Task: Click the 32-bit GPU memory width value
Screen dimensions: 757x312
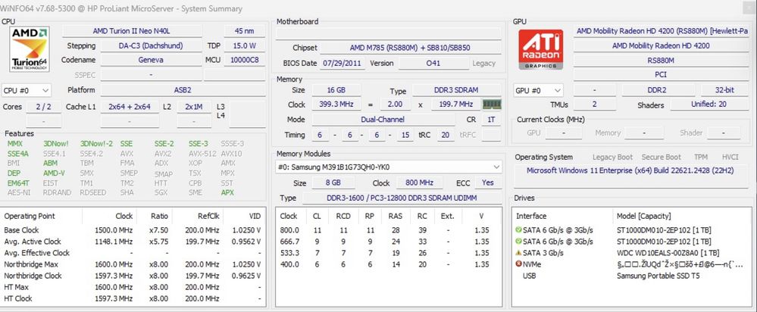Action: 724,90
